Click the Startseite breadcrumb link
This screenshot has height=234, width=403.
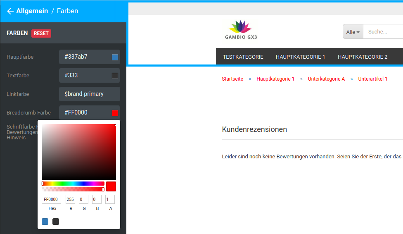tap(232, 79)
